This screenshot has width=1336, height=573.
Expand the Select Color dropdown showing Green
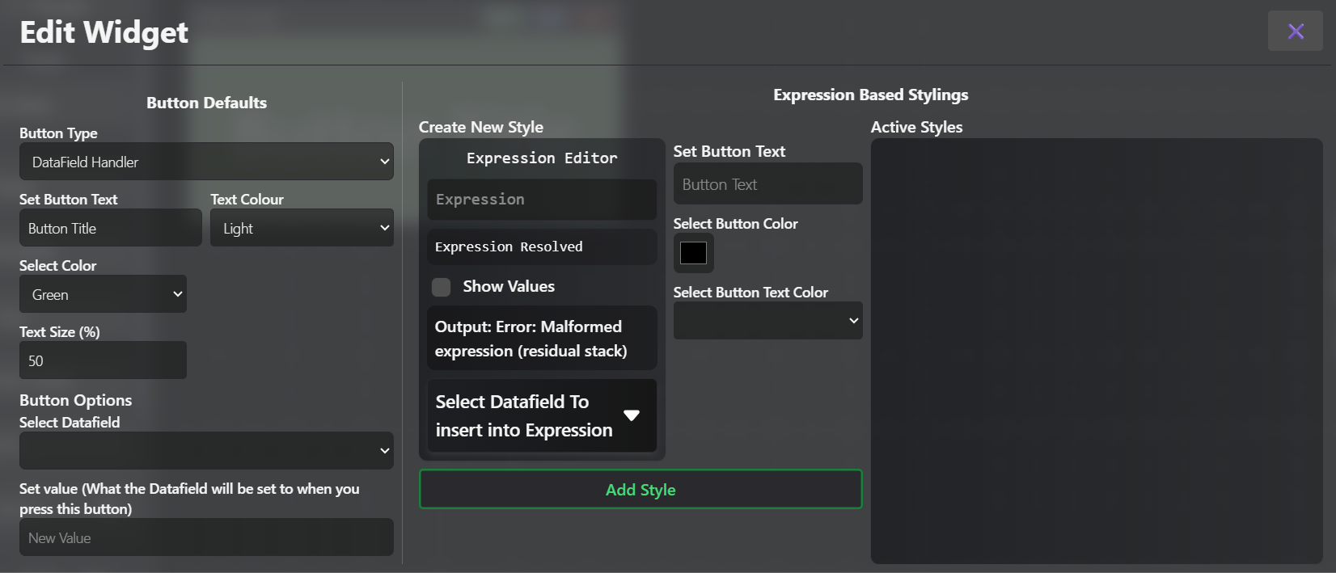[x=103, y=295]
